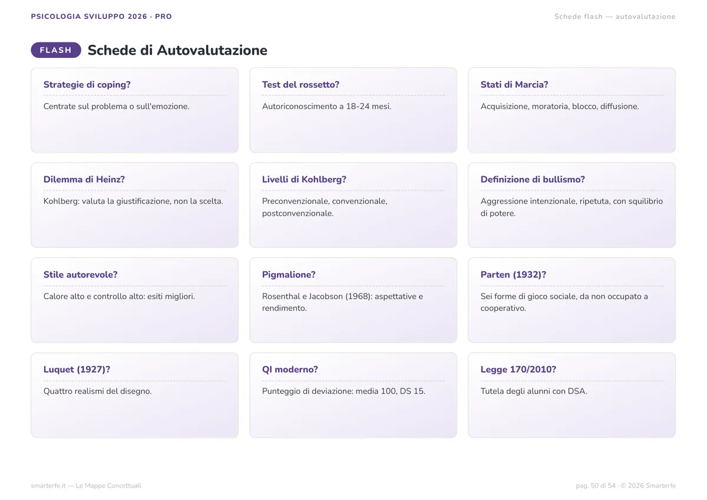Click the footer page indicator "pag. 50 di 54"

click(596, 486)
